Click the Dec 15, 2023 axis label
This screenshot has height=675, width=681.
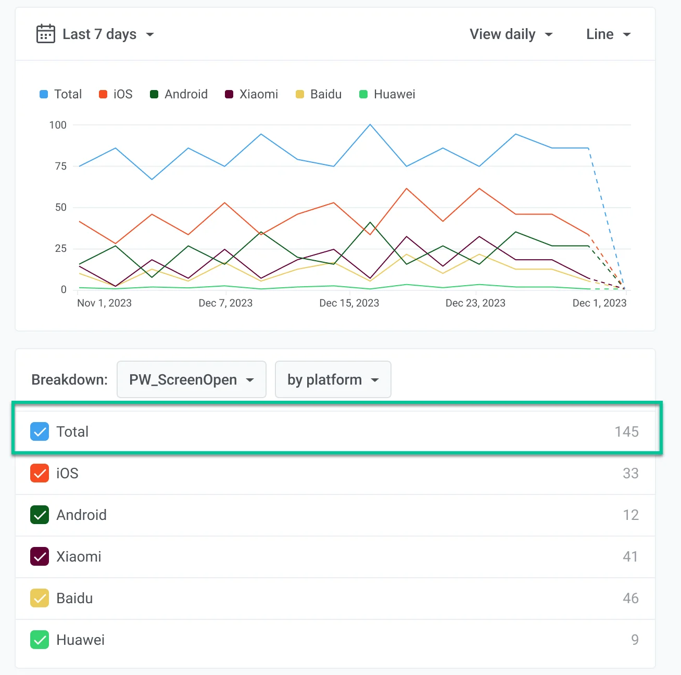tap(349, 303)
